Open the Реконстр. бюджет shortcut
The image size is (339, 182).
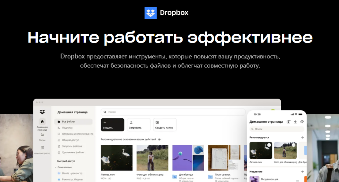point(70,179)
